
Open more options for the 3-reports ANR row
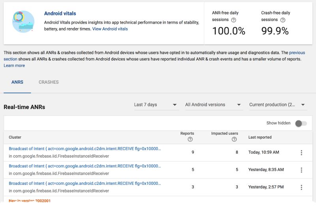click(301, 187)
